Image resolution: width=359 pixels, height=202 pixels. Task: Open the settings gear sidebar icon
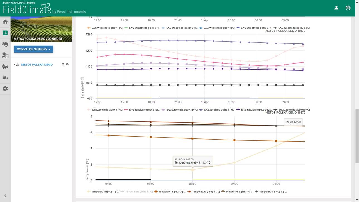[x=5, y=89]
